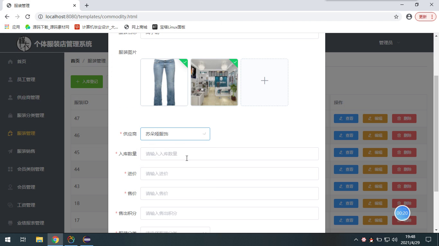
Task: Click 编辑 button for row 46
Action: click(x=375, y=135)
